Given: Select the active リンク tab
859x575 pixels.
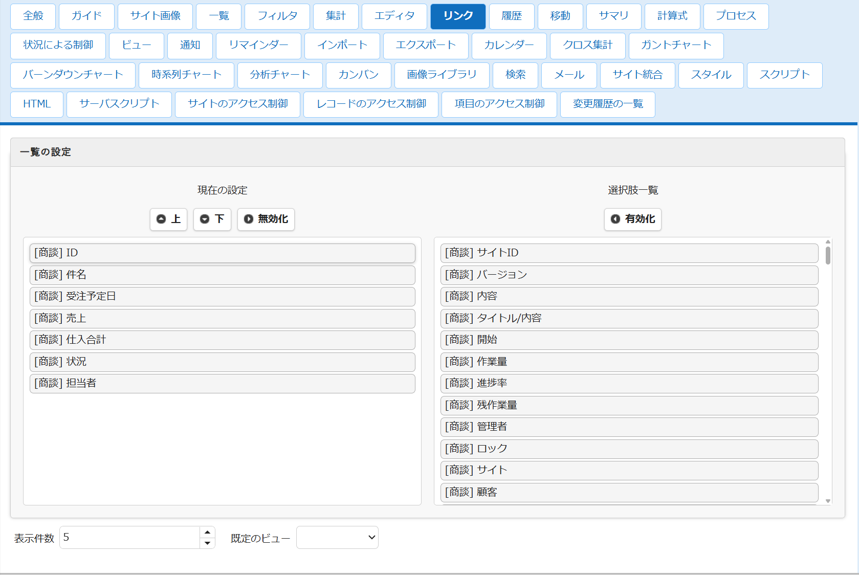Looking at the screenshot, I should click(458, 16).
